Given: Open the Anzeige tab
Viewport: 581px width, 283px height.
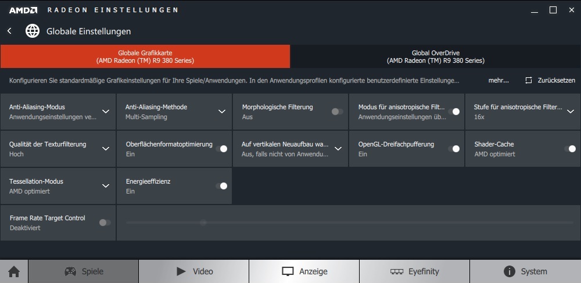Looking at the screenshot, I should [x=304, y=271].
